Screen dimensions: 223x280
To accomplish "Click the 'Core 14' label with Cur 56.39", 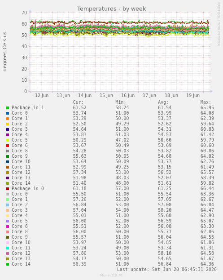I will [21, 264].
